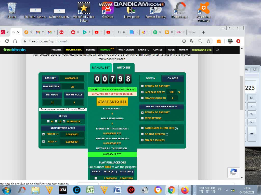Open the Nova pasta folder
This screenshot has height=195, width=261.
132,12
